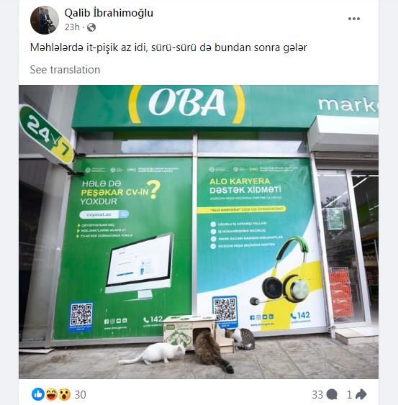
Task: Show the 1 share count
Action: tap(349, 395)
